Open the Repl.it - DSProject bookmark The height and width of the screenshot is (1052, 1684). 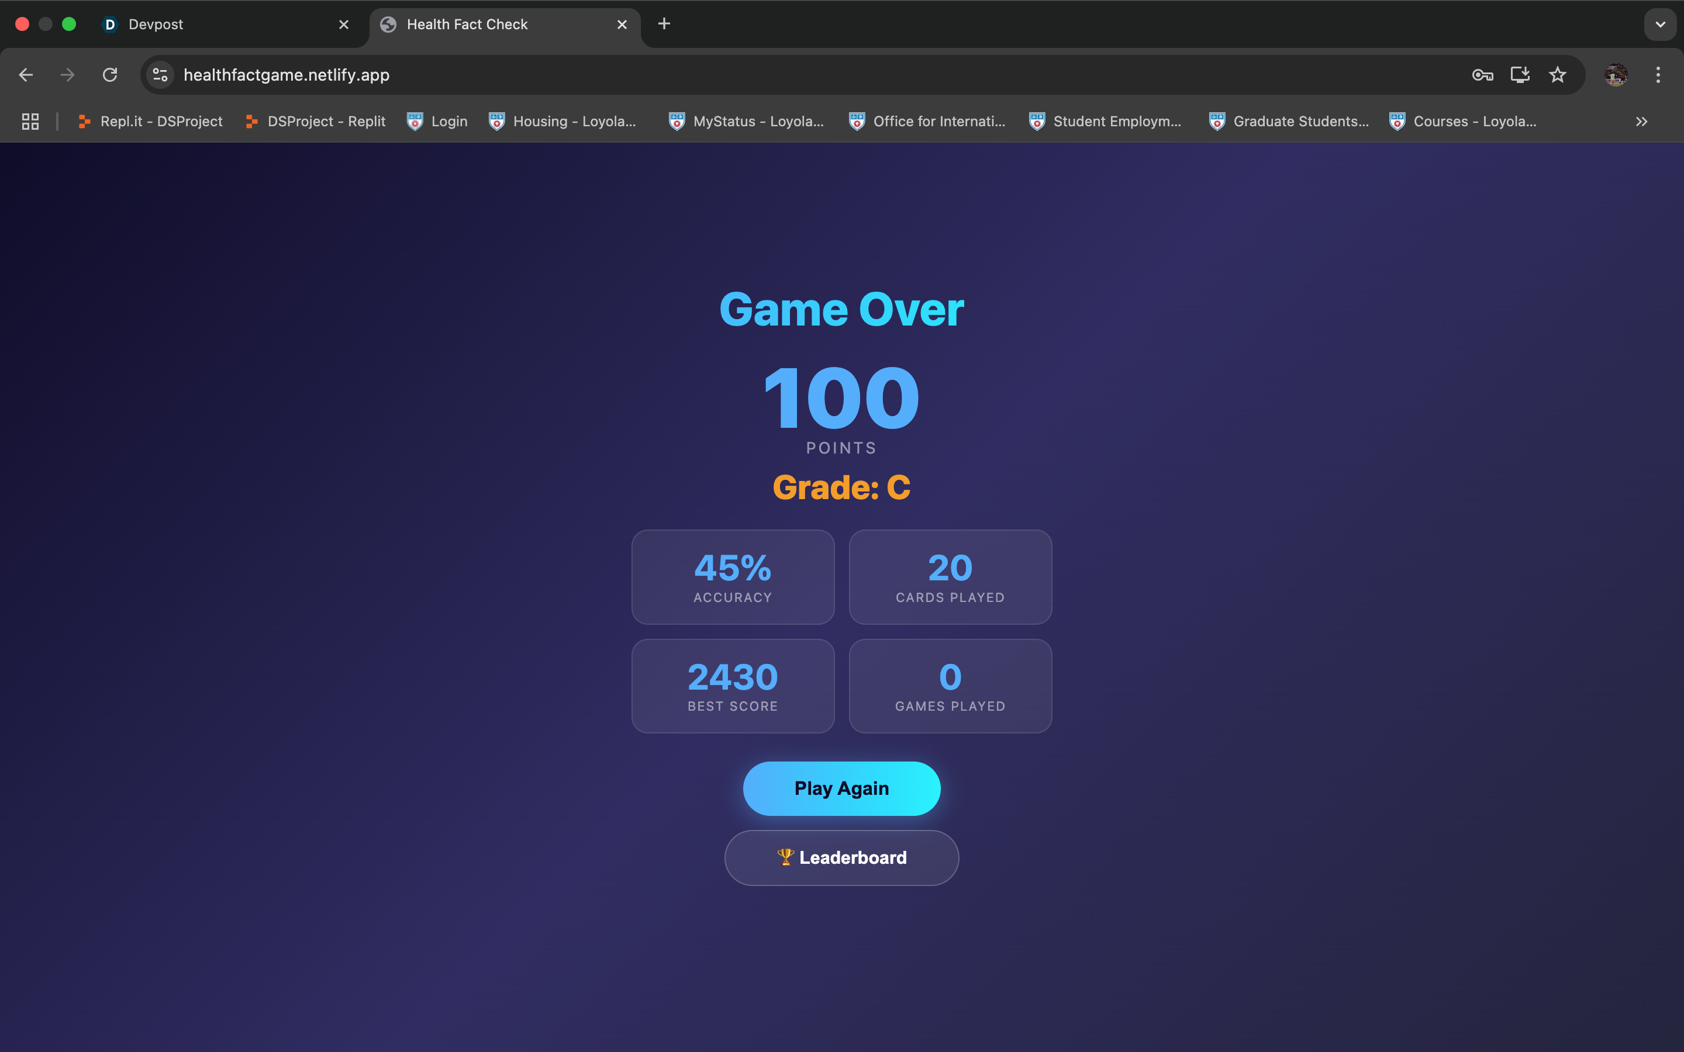coord(151,121)
